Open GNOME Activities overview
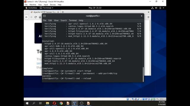190x106 pixels. coord(31,8)
